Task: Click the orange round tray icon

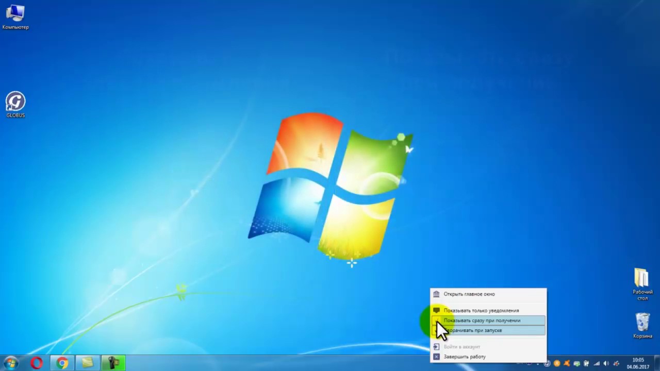Action: [557, 363]
